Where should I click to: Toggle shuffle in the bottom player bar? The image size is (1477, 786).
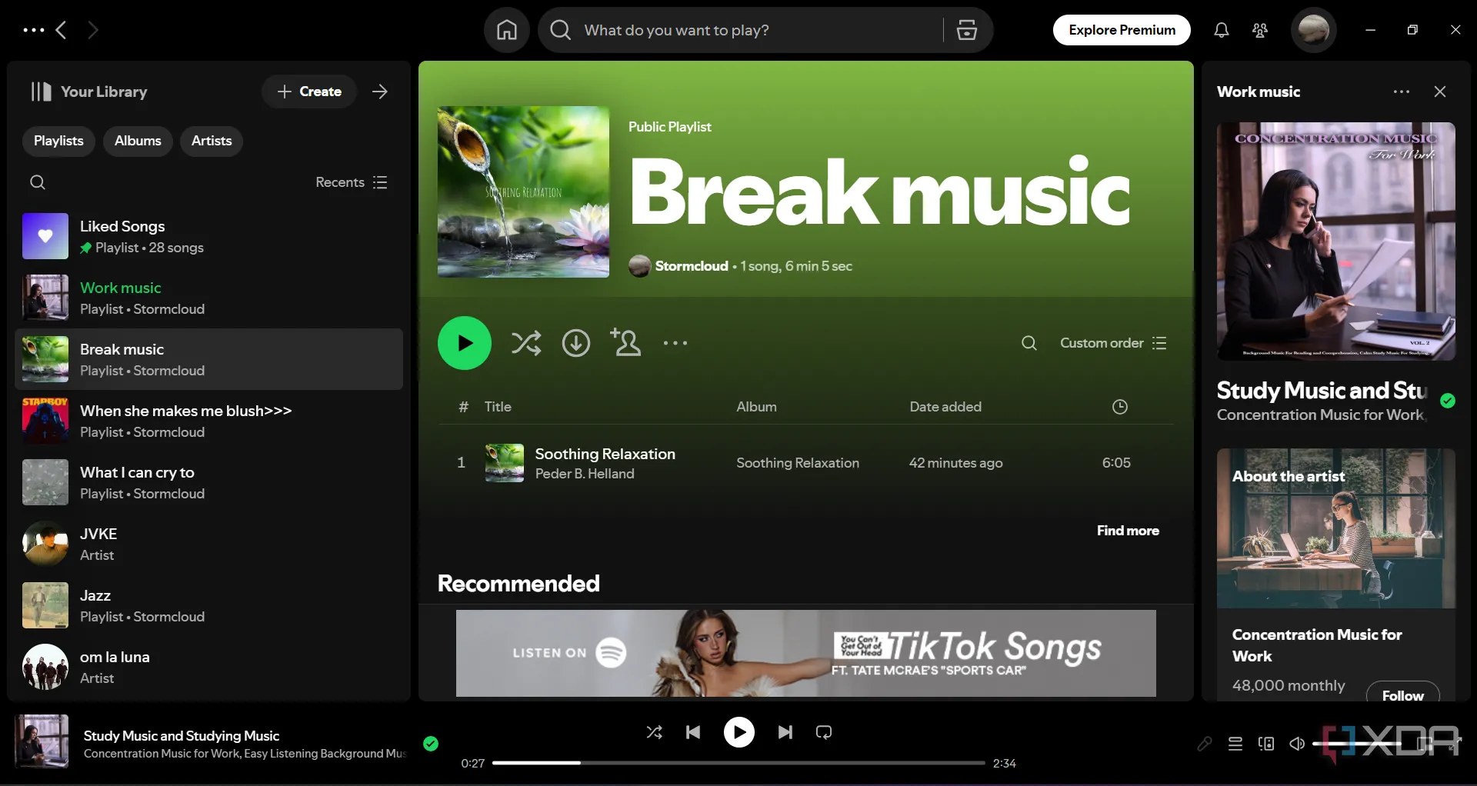point(654,732)
